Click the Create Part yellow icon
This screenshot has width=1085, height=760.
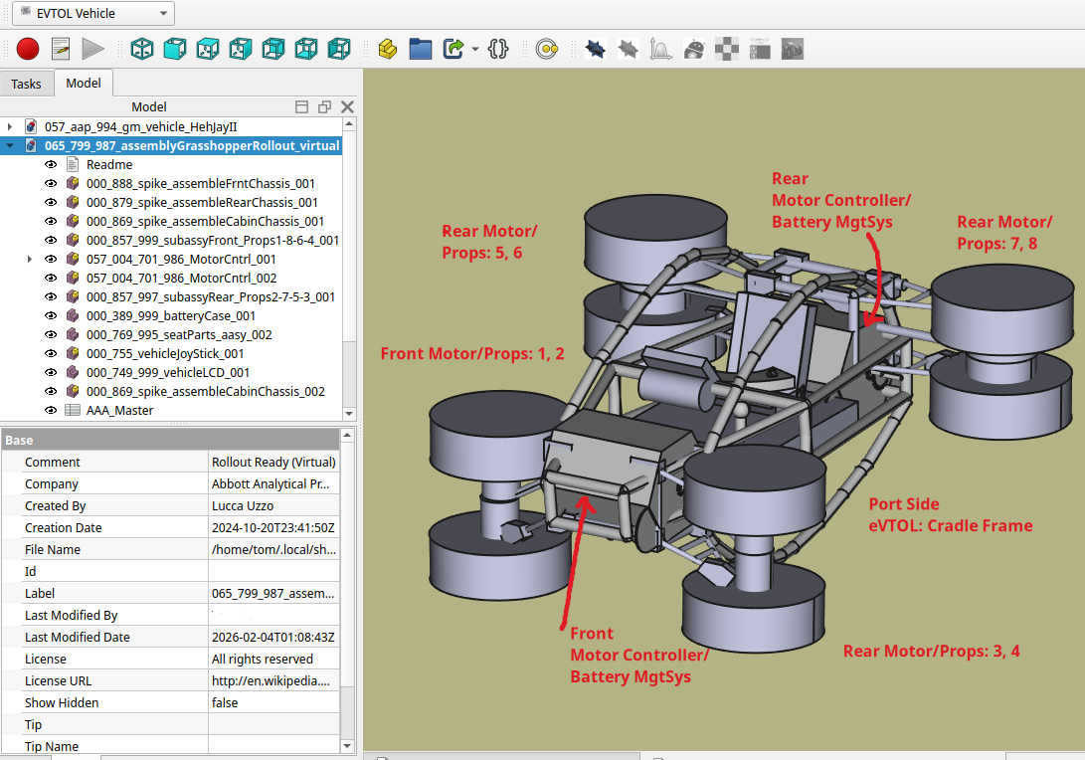coord(388,48)
